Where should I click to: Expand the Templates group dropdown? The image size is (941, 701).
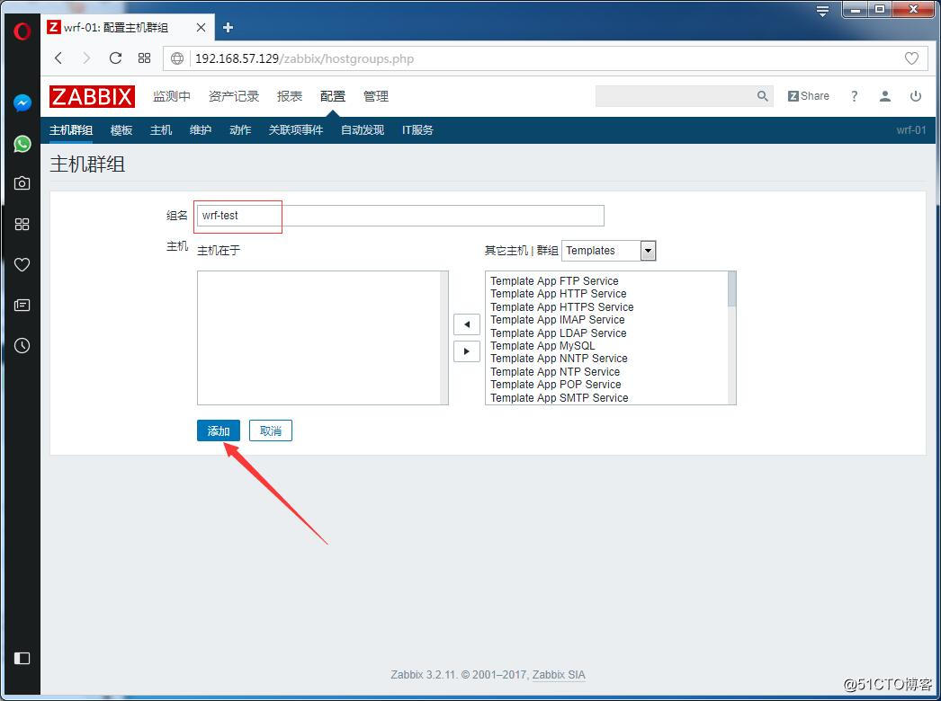pyautogui.click(x=608, y=251)
